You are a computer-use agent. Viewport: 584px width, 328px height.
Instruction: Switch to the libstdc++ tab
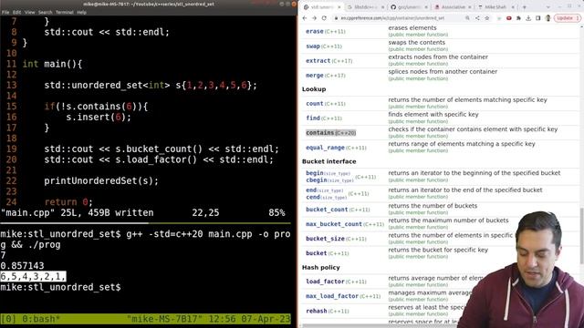tap(366, 6)
